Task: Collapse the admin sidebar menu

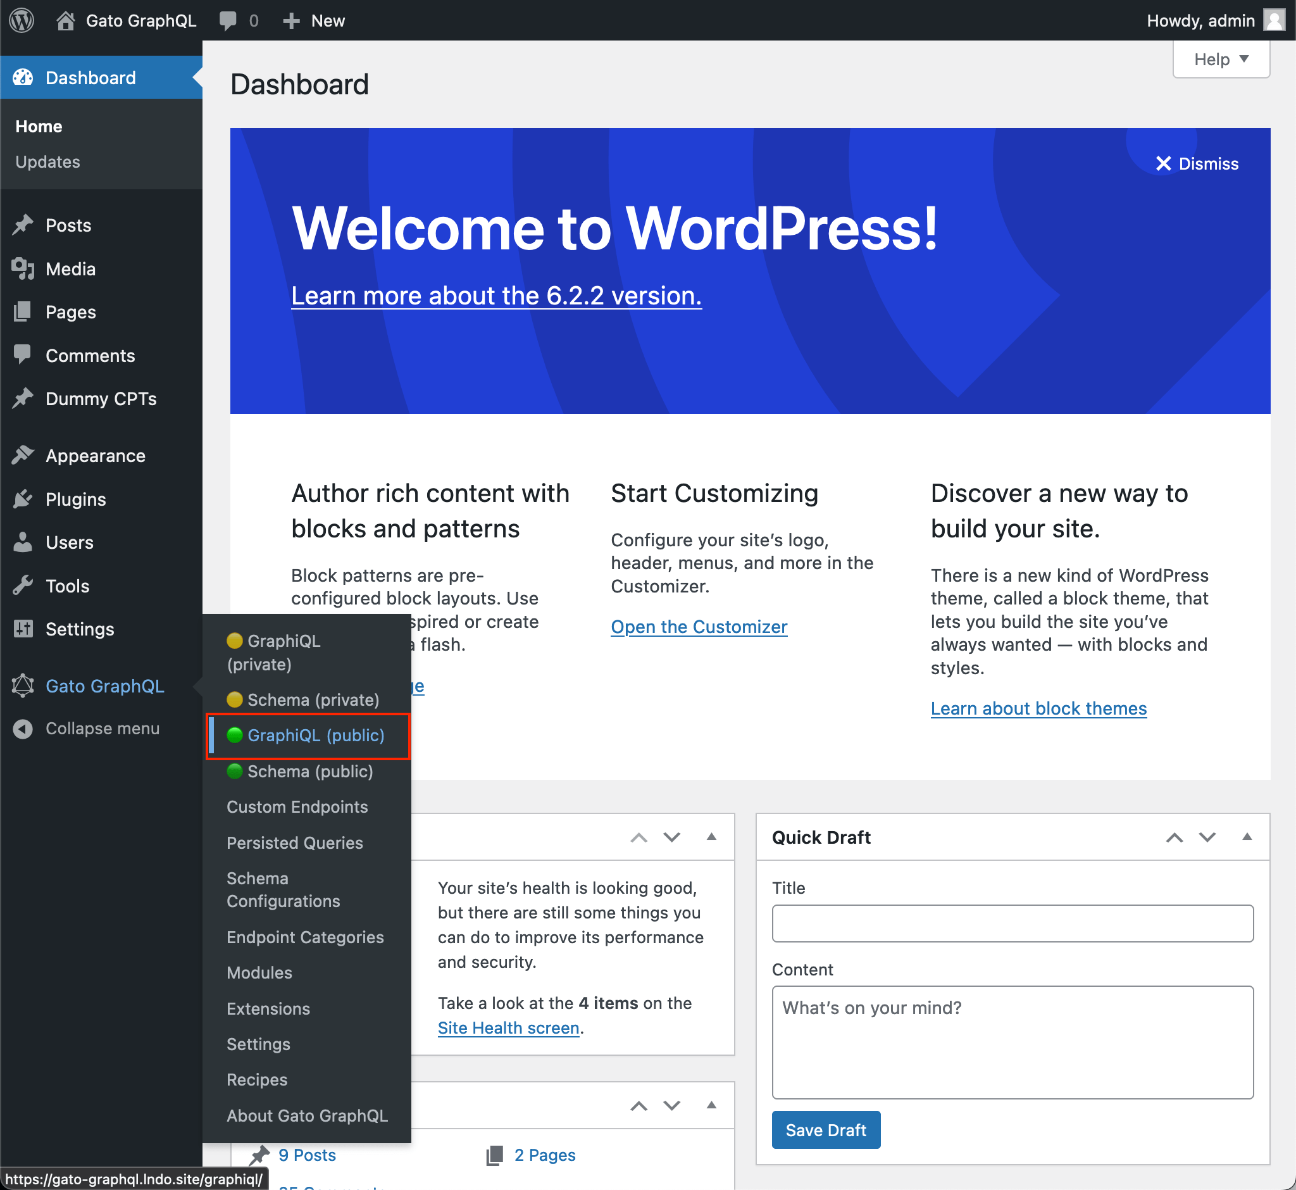Action: (x=23, y=729)
